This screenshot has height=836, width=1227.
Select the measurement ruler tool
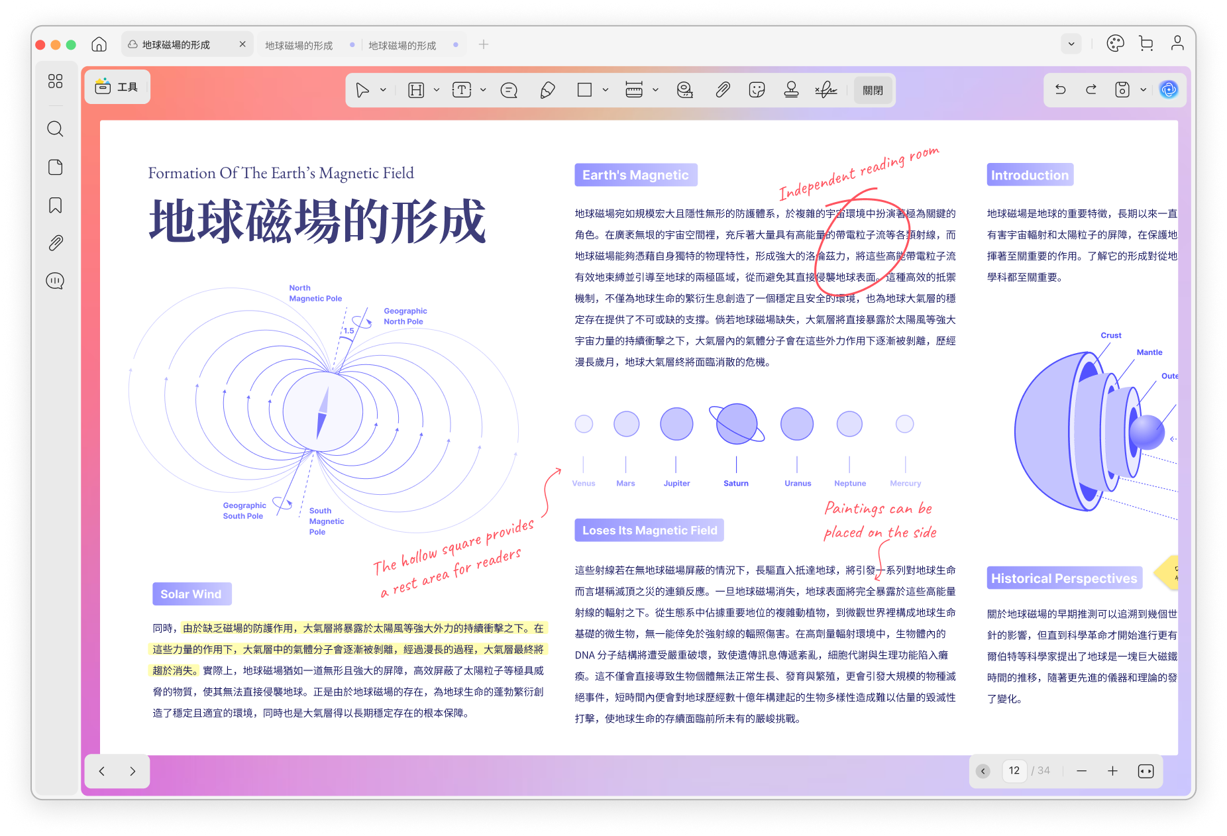pos(634,90)
